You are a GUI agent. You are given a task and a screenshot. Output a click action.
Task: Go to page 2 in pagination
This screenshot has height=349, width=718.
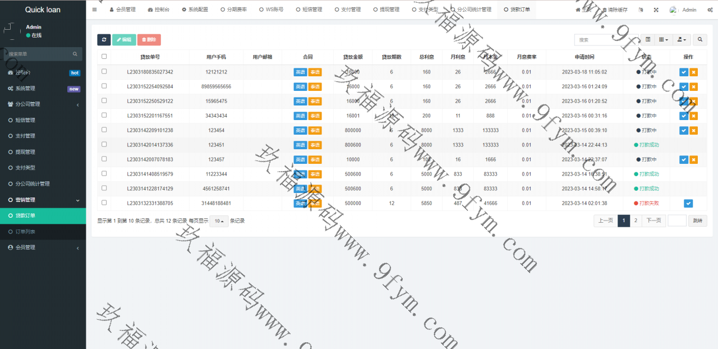click(x=636, y=221)
